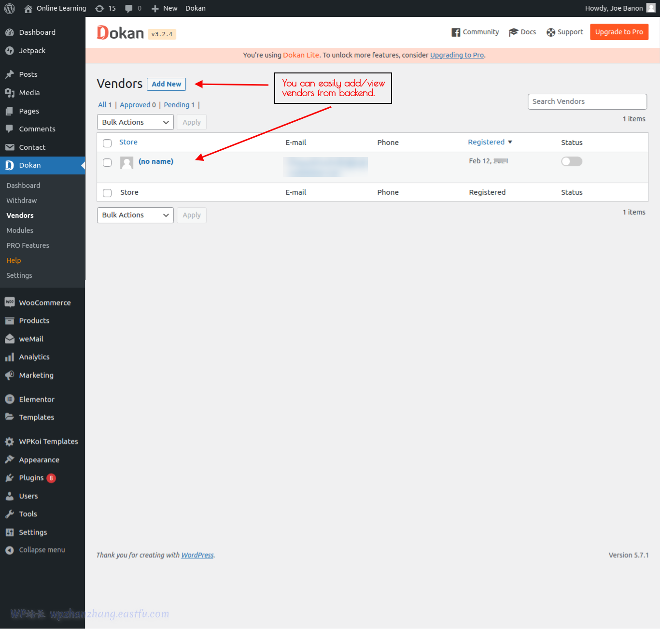Click the Add New vendor button
660x629 pixels.
pos(167,84)
